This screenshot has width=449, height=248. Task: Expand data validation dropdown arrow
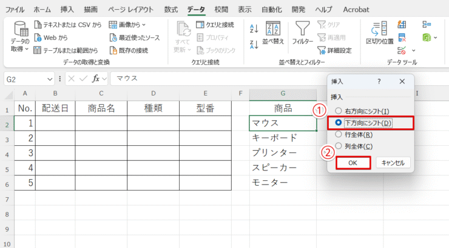click(413, 51)
